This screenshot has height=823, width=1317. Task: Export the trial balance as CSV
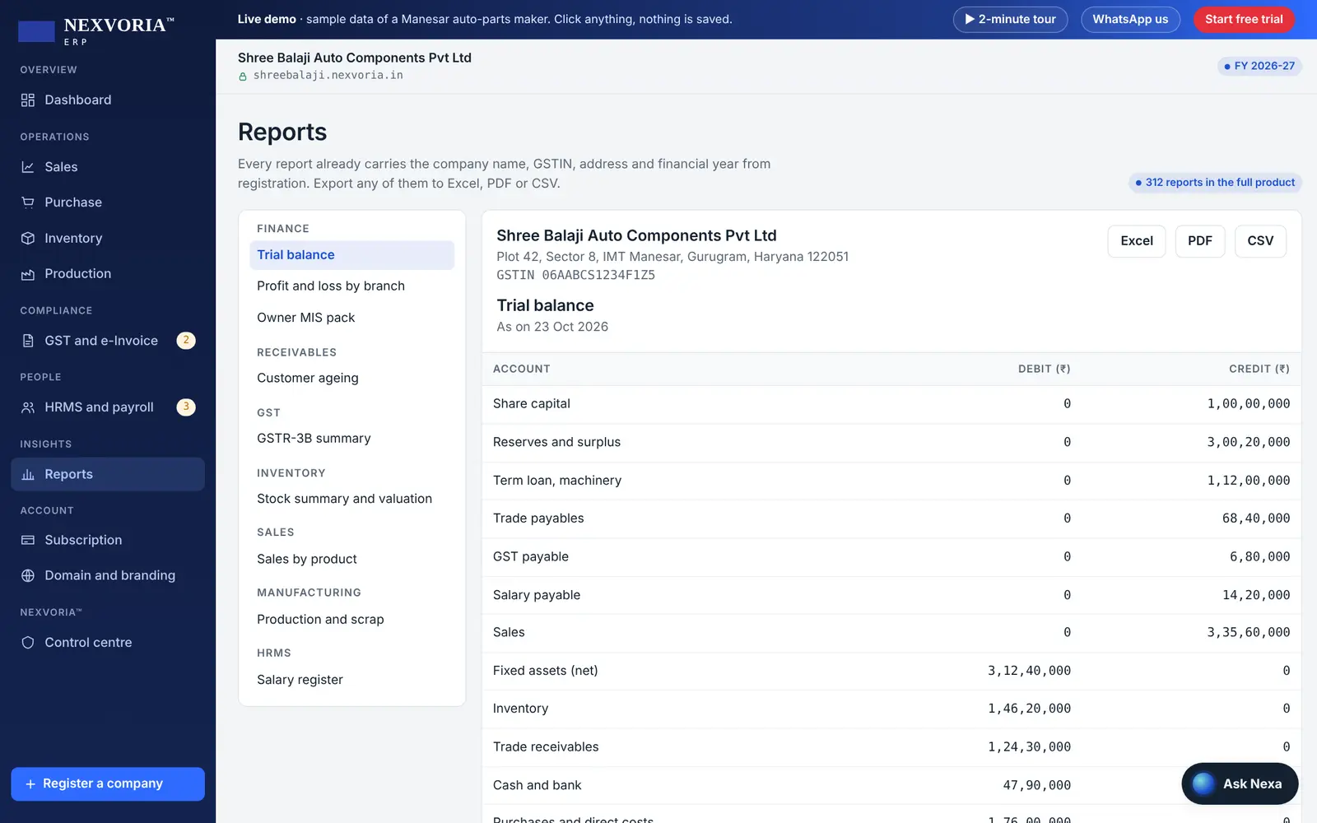[1260, 241]
